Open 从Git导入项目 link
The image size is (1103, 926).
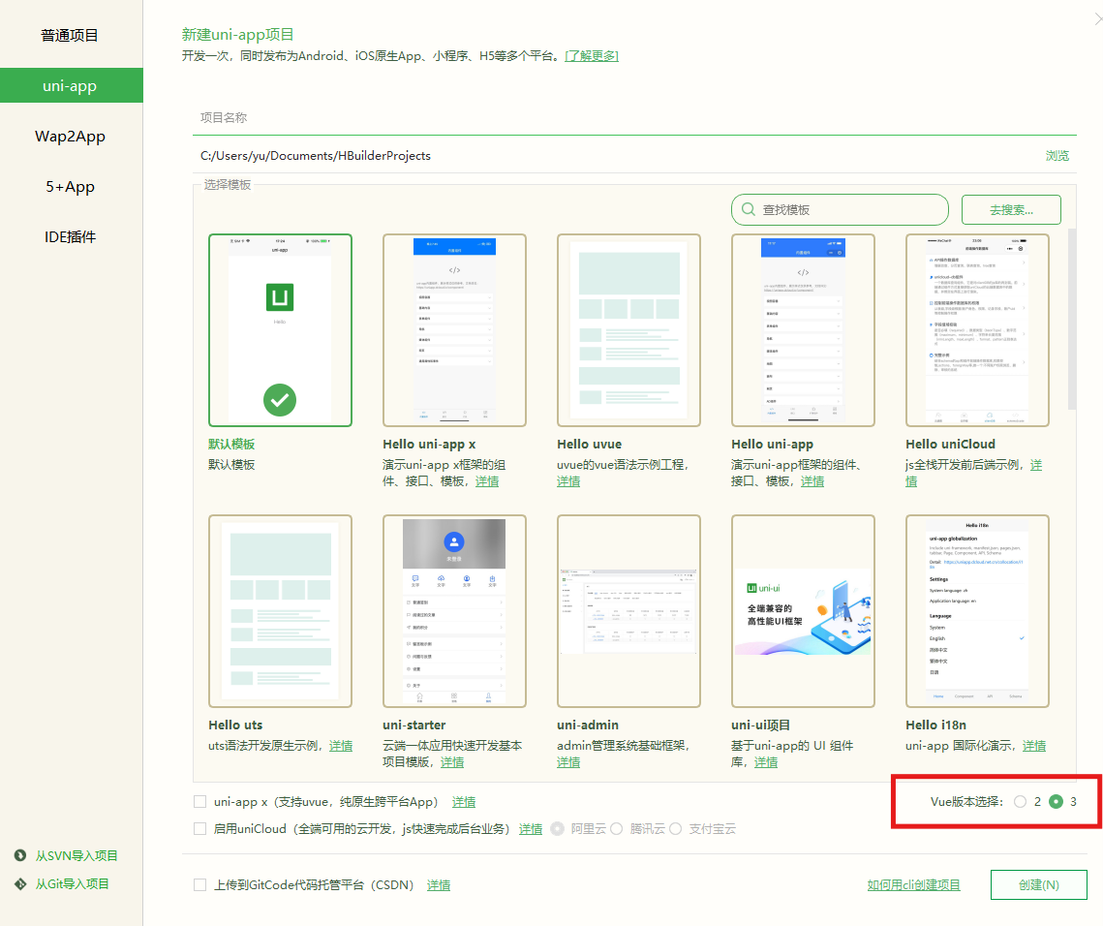[73, 883]
